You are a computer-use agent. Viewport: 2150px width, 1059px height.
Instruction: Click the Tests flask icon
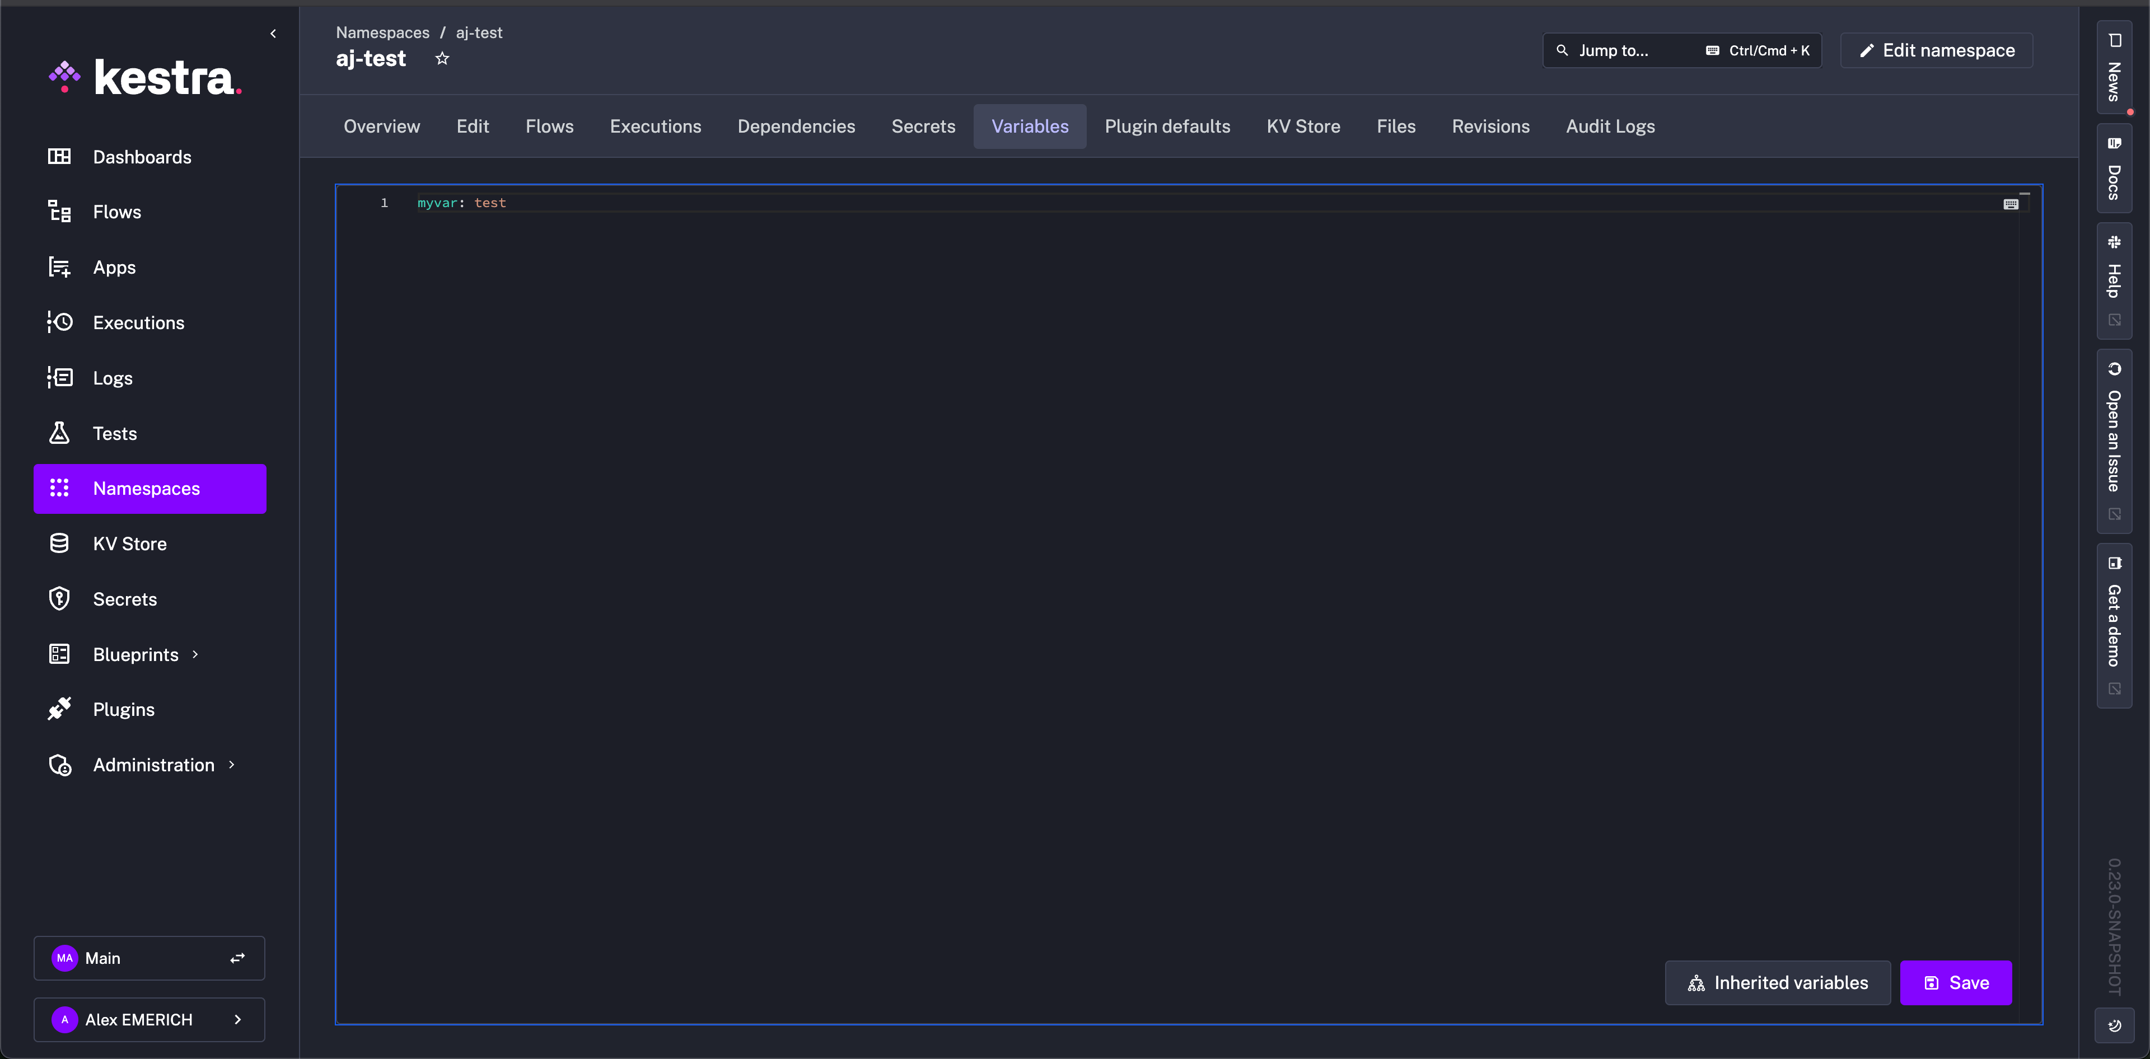tap(59, 433)
